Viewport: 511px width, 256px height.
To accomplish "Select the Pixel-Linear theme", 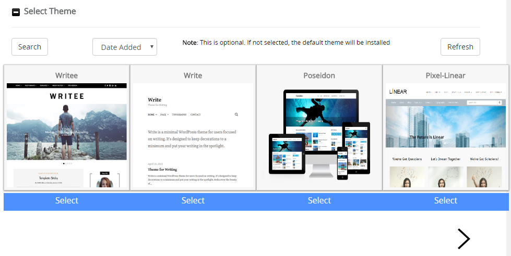I will point(446,202).
